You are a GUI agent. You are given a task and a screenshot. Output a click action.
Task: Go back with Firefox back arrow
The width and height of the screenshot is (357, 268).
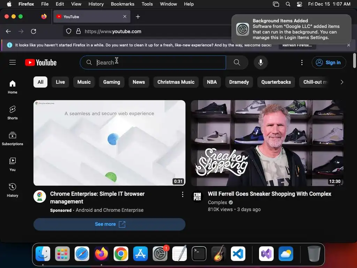tap(8, 31)
